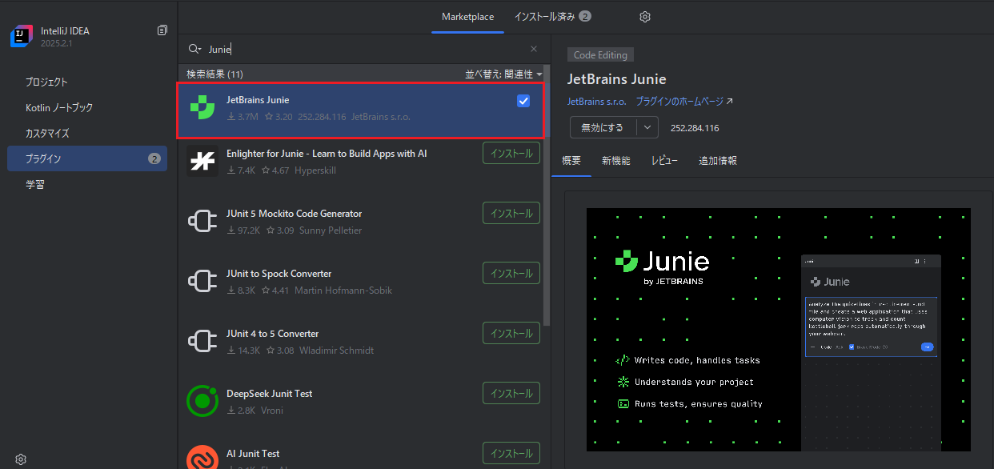Viewport: 994px width, 469px height.
Task: Select DeepSeek Junit Test title
Action: point(270,394)
